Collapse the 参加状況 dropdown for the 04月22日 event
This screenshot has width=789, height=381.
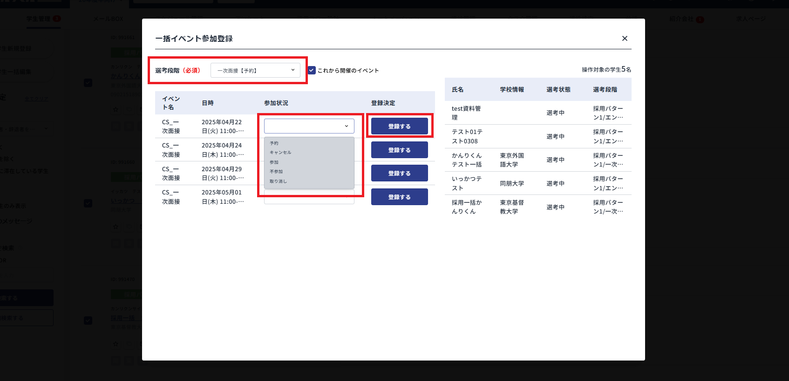[309, 126]
